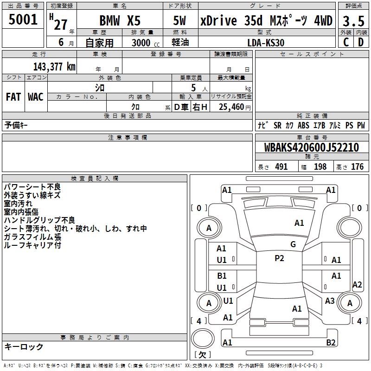Click the note パワーシート不良
Image resolution: width=371 pixels, height=371 pixels.
(x=32, y=187)
